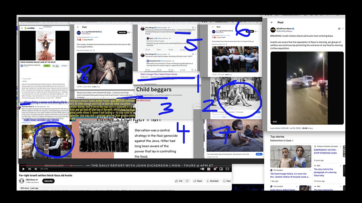
Task: Skip to next video in YouTube player
Action: [29, 169]
